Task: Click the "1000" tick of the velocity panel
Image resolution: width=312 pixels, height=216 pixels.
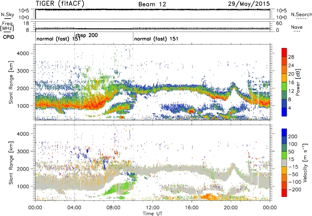Action: tap(23, 186)
